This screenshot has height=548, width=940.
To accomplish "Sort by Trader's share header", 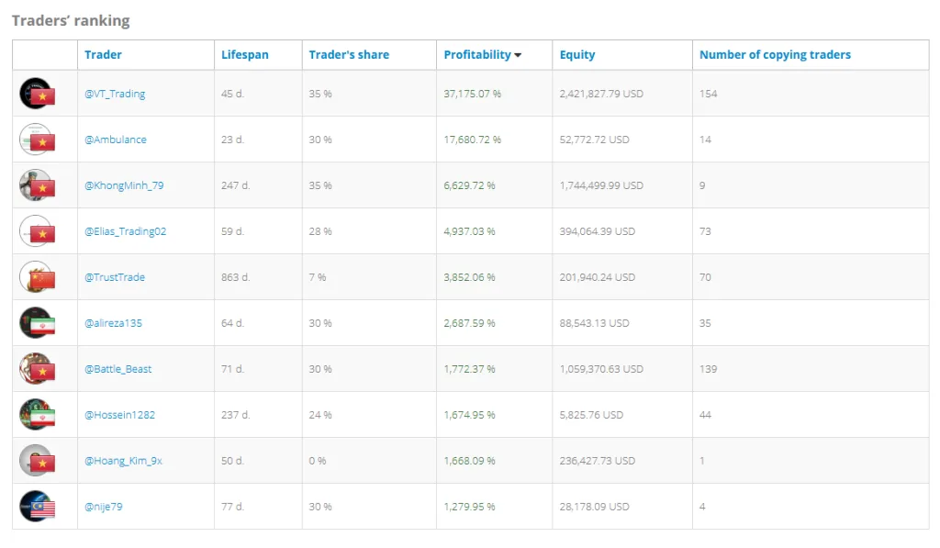I will point(349,55).
